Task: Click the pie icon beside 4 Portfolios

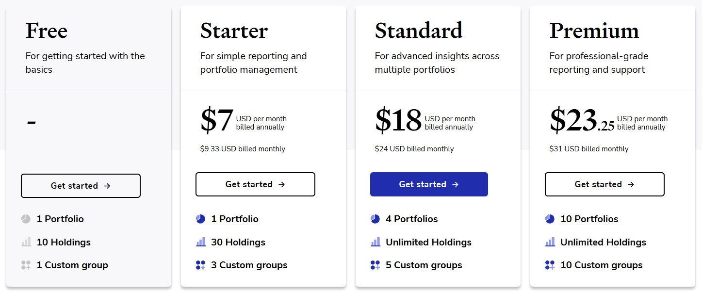Action: pyautogui.click(x=375, y=219)
